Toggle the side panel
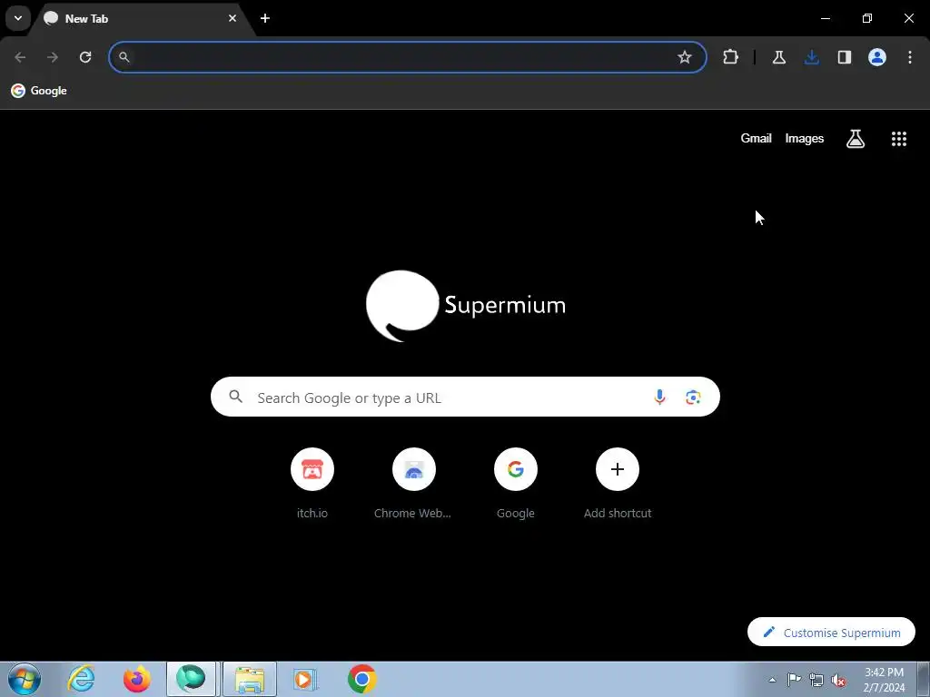Image resolution: width=930 pixels, height=697 pixels. click(x=844, y=57)
